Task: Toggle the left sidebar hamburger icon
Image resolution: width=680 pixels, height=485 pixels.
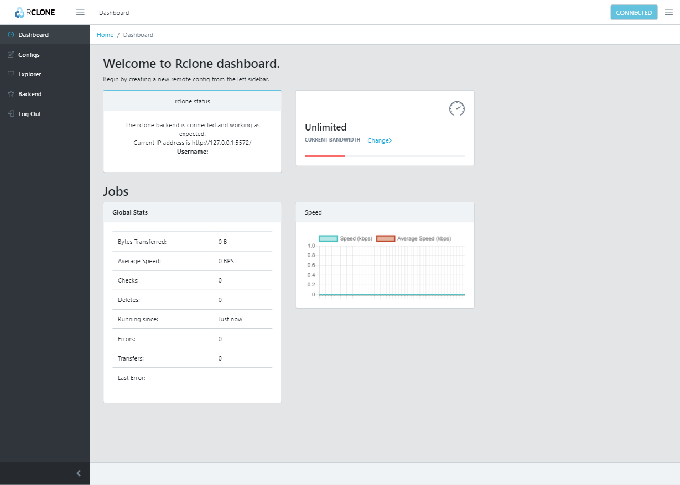Action: [x=80, y=12]
